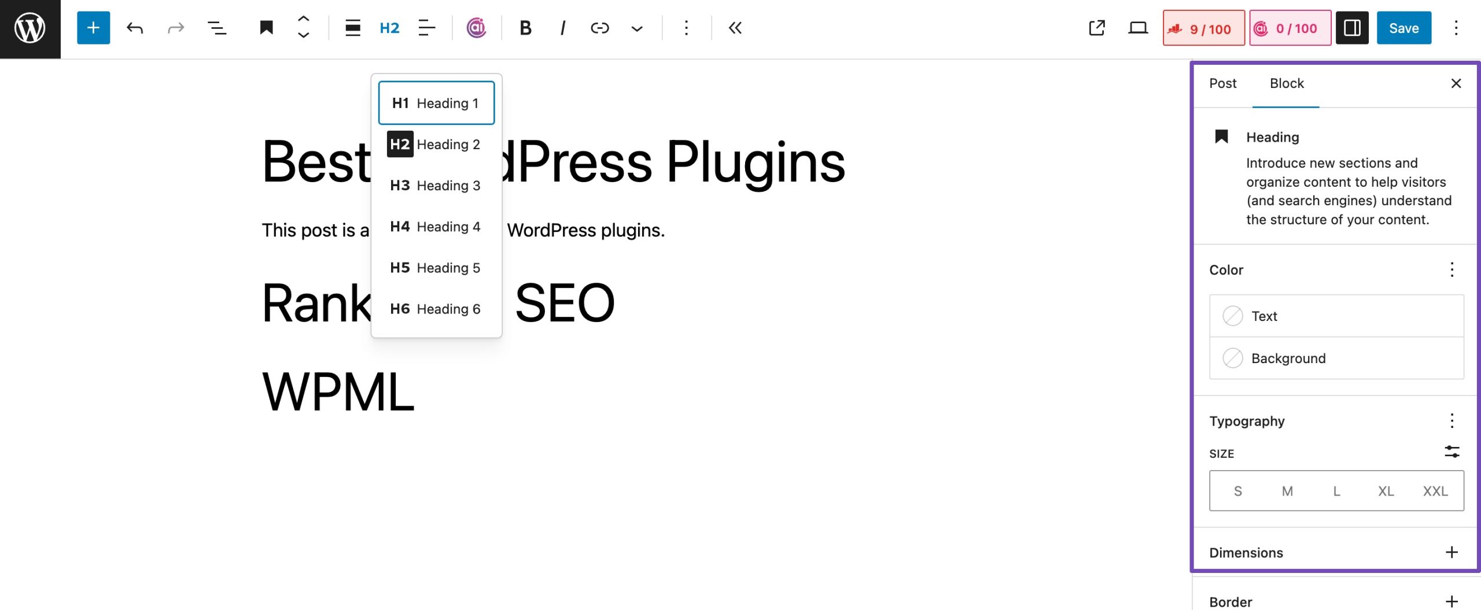Select font size XXL

click(x=1435, y=491)
